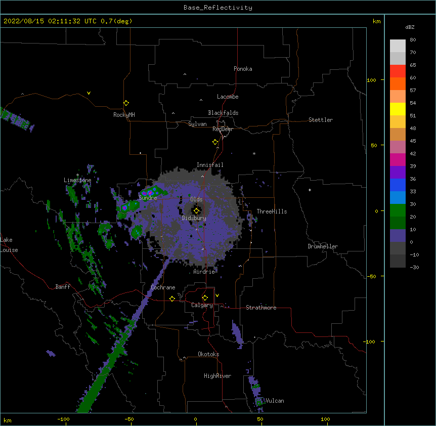Click the 100 tick on right km axis

pos(371,80)
